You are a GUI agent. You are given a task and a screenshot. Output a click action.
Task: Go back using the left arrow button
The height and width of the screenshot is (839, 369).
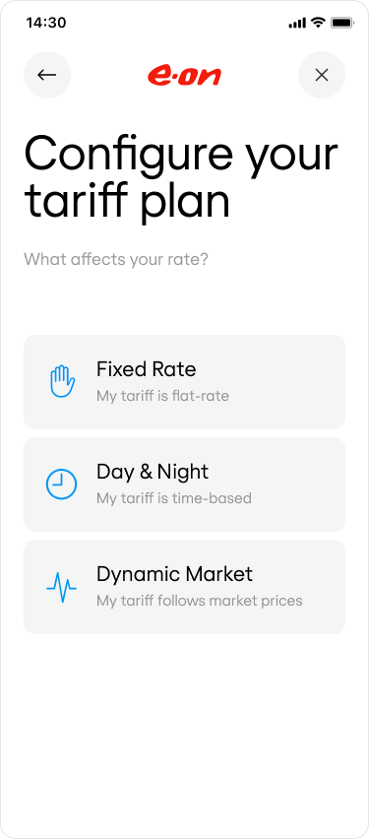coord(47,75)
